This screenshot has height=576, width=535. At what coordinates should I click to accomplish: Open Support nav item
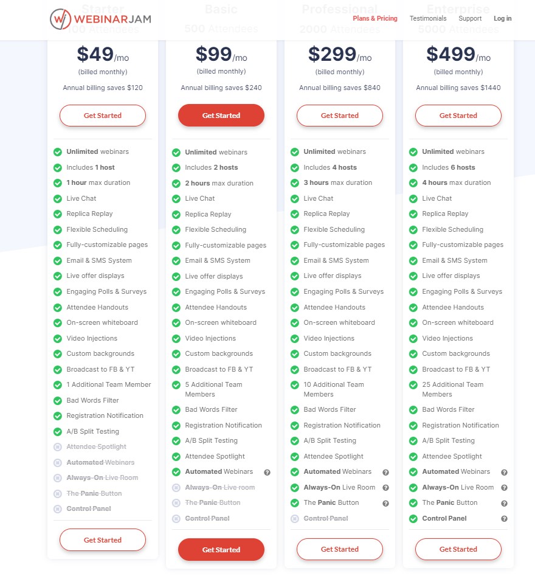pyautogui.click(x=470, y=18)
